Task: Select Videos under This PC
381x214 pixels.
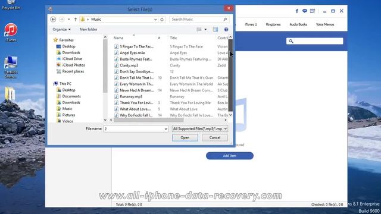Action: tap(67, 121)
